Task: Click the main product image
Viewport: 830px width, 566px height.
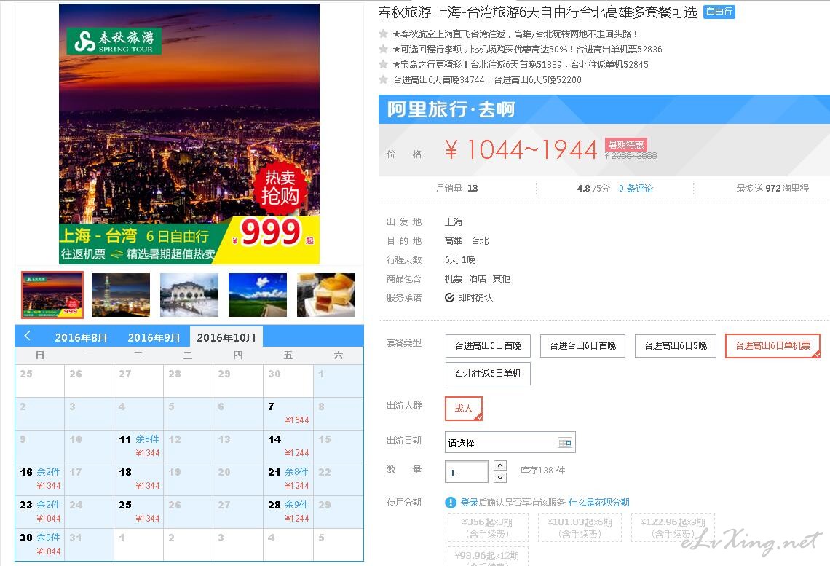Action: pos(189,134)
